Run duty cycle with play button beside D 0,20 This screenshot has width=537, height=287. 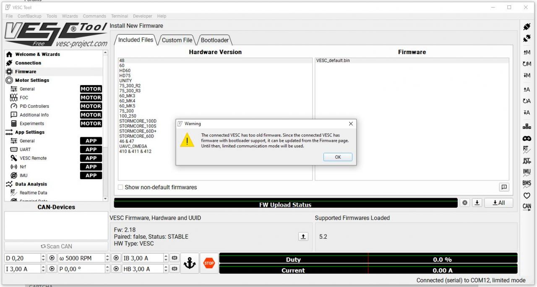click(x=52, y=258)
